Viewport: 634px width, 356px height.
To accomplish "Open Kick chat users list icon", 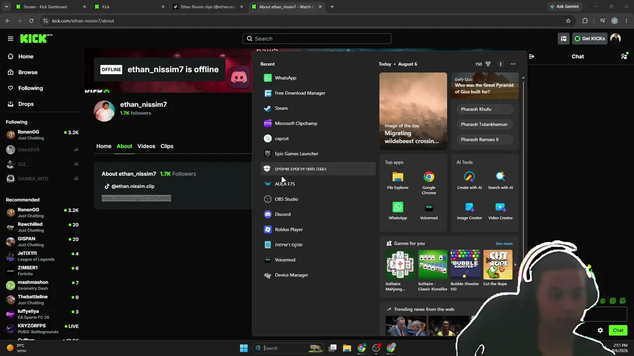I will click(x=624, y=56).
